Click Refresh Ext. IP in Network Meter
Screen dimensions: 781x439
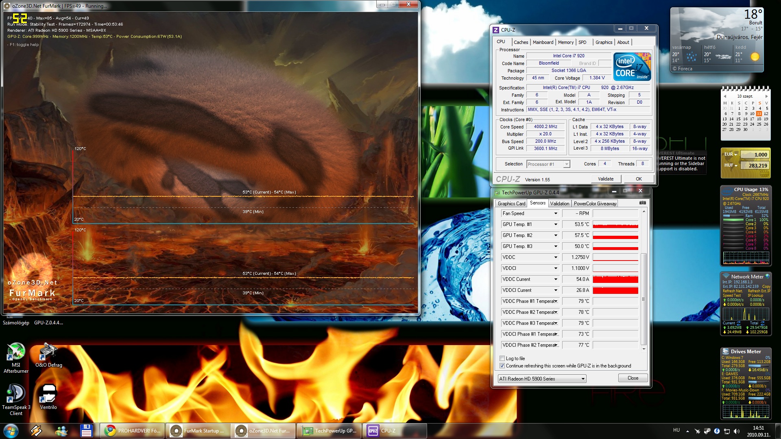pyautogui.click(x=759, y=291)
